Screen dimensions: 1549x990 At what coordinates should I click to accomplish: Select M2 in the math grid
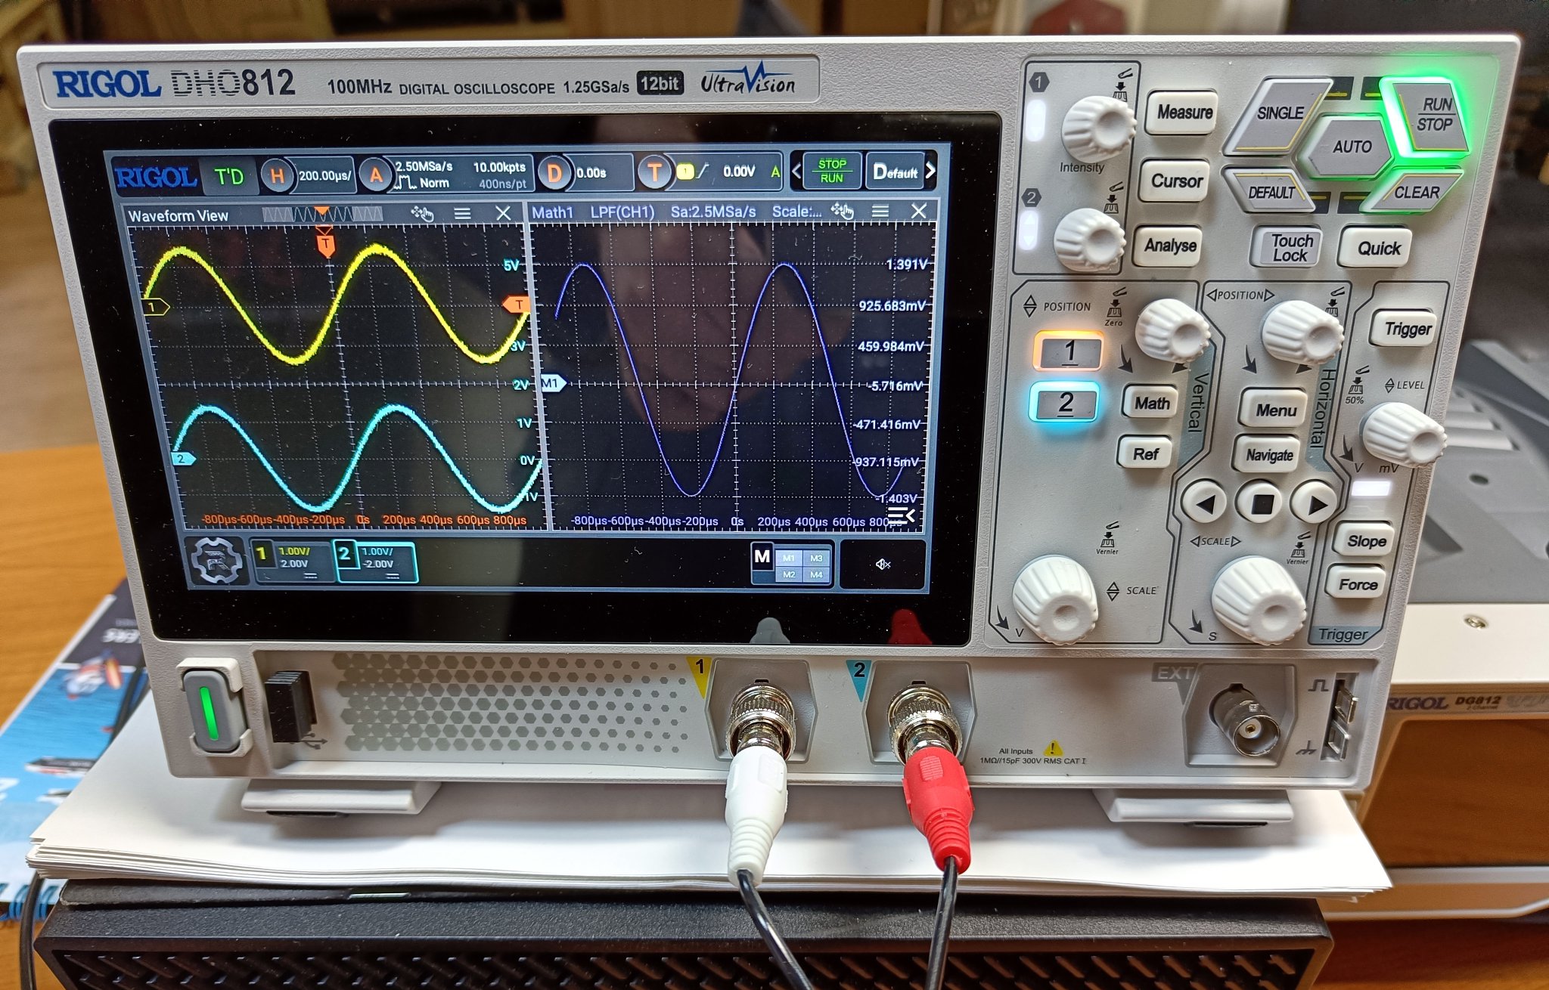789,574
